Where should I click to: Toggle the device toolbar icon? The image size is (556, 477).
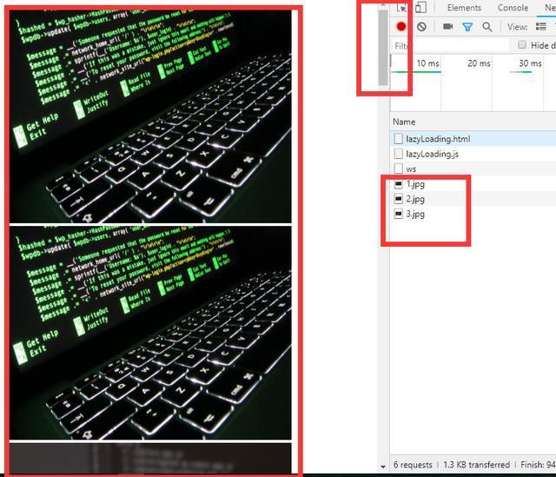click(x=420, y=8)
